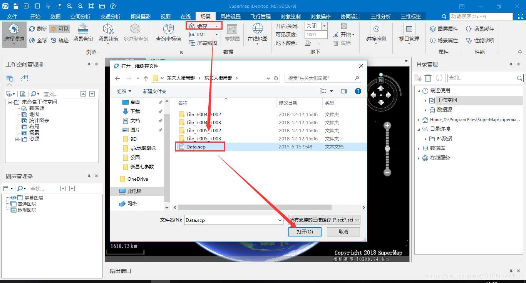This screenshot has width=526, height=283.
Task: Open the 文件名 filename dropdown arrow
Action: coord(280,220)
